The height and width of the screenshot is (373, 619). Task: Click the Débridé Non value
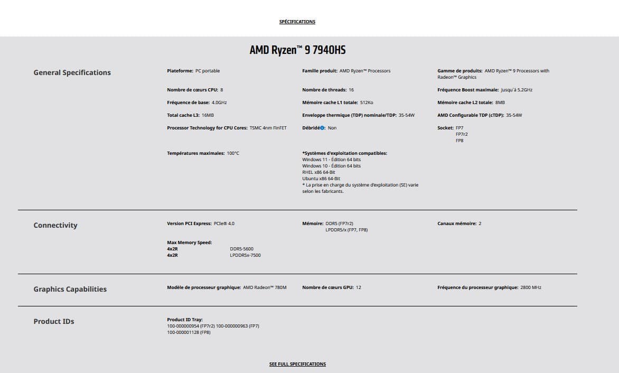tap(332, 128)
